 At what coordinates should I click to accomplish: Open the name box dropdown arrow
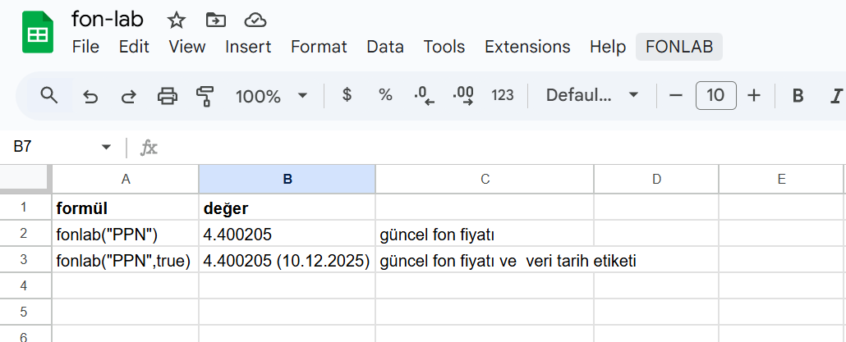106,148
